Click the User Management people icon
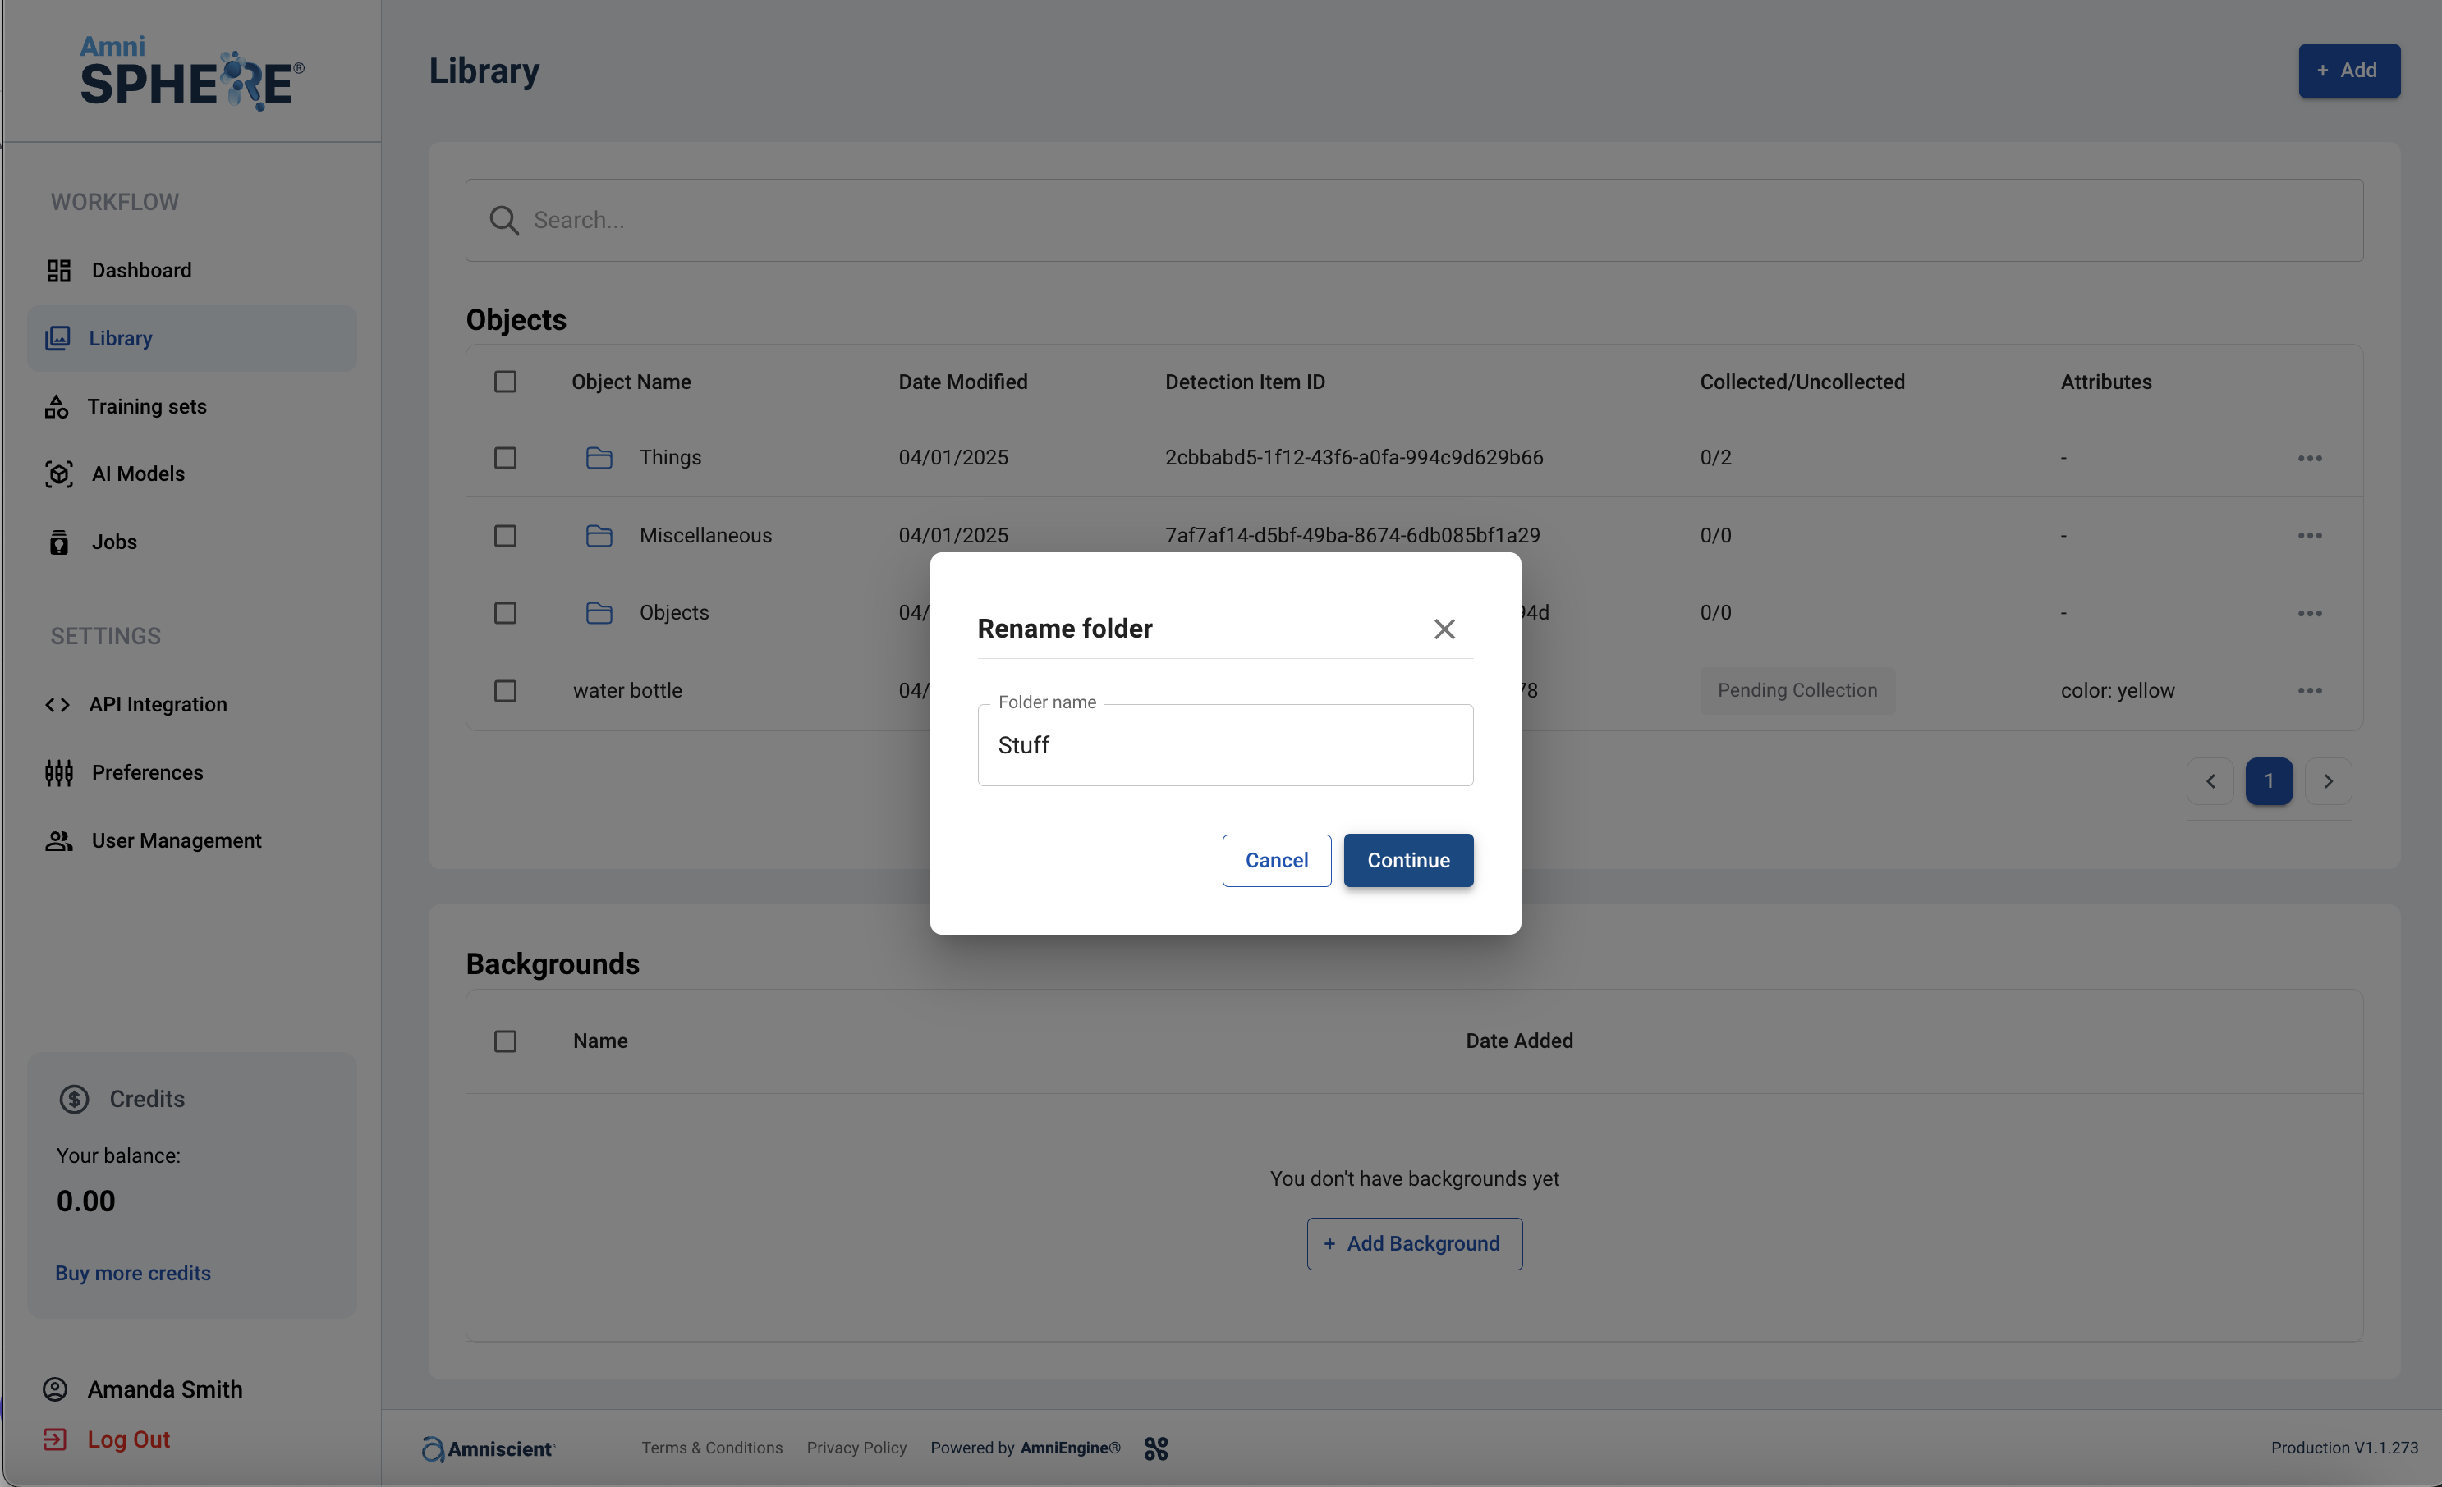 (58, 841)
